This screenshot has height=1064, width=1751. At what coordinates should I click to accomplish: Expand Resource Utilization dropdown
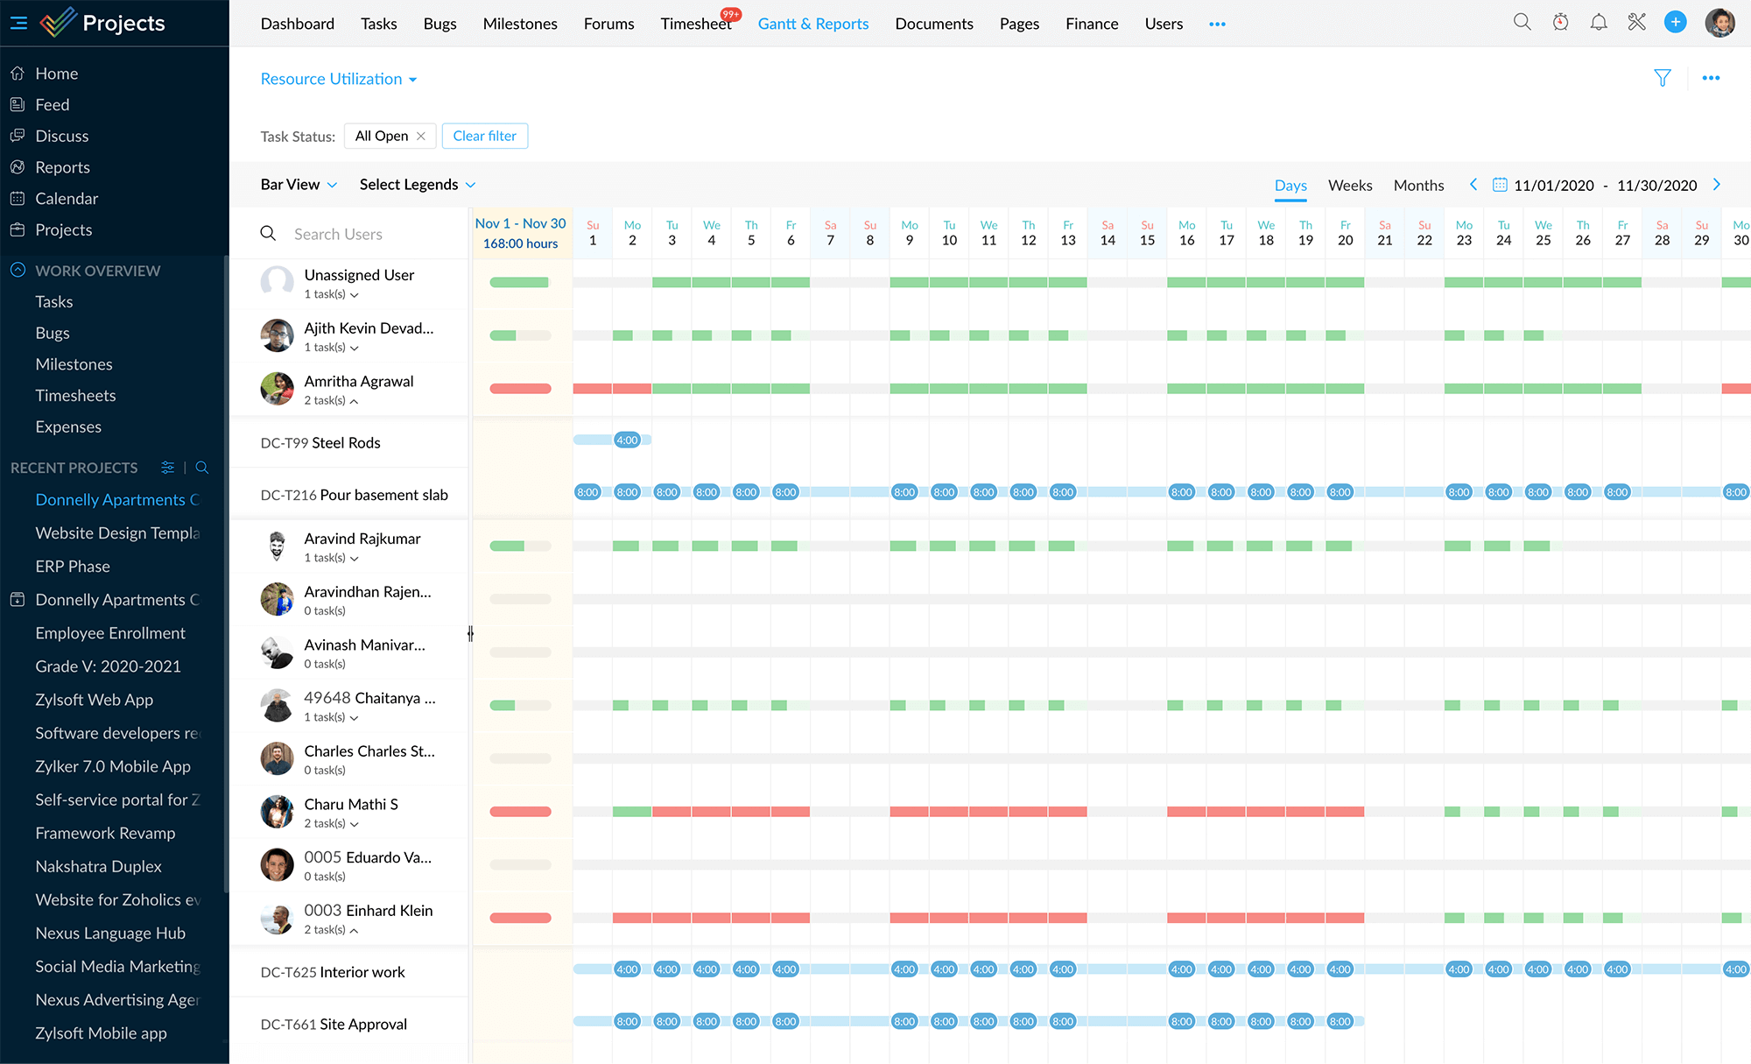click(x=338, y=78)
